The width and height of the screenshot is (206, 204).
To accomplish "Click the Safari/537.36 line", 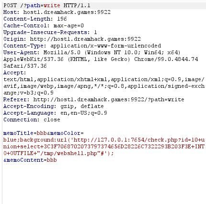I will [x=25, y=66].
